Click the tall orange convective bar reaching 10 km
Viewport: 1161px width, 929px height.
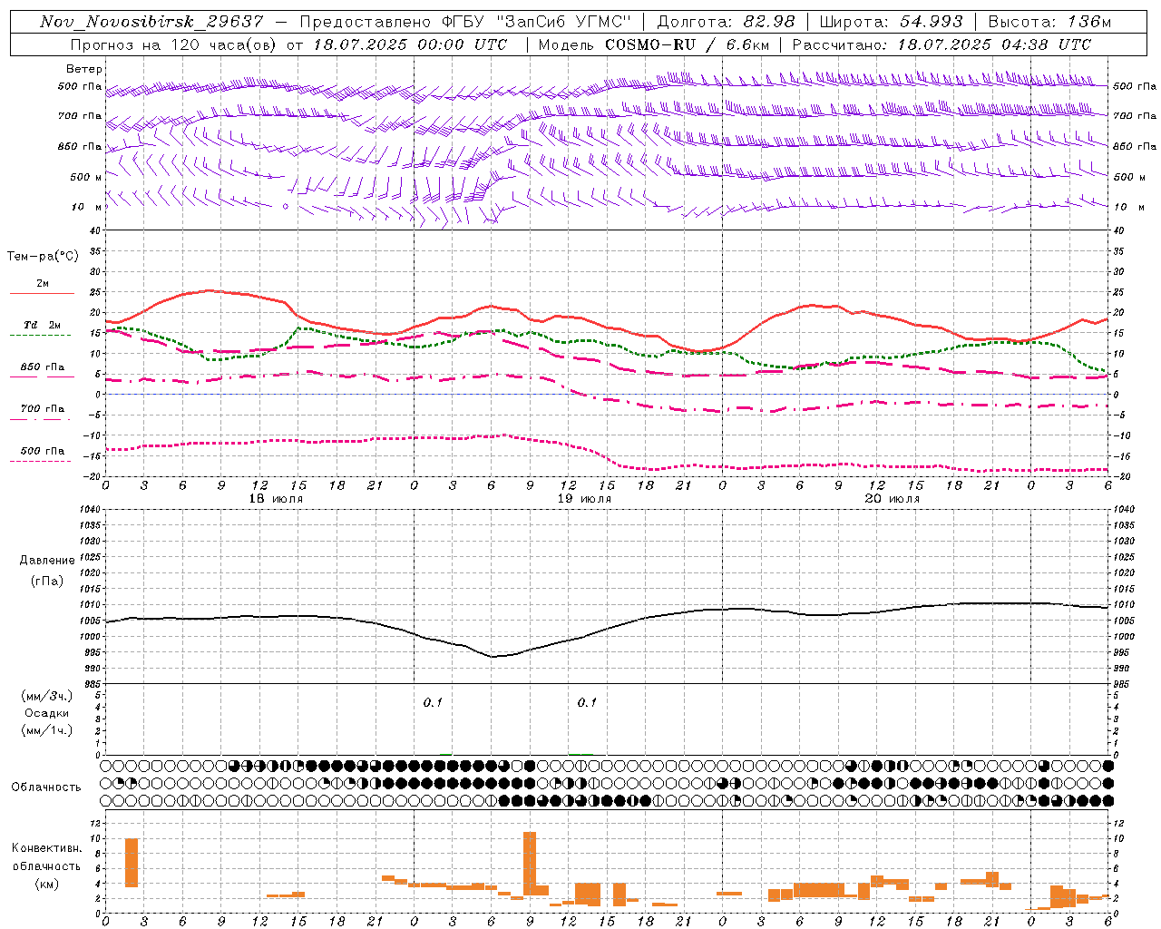click(x=132, y=863)
